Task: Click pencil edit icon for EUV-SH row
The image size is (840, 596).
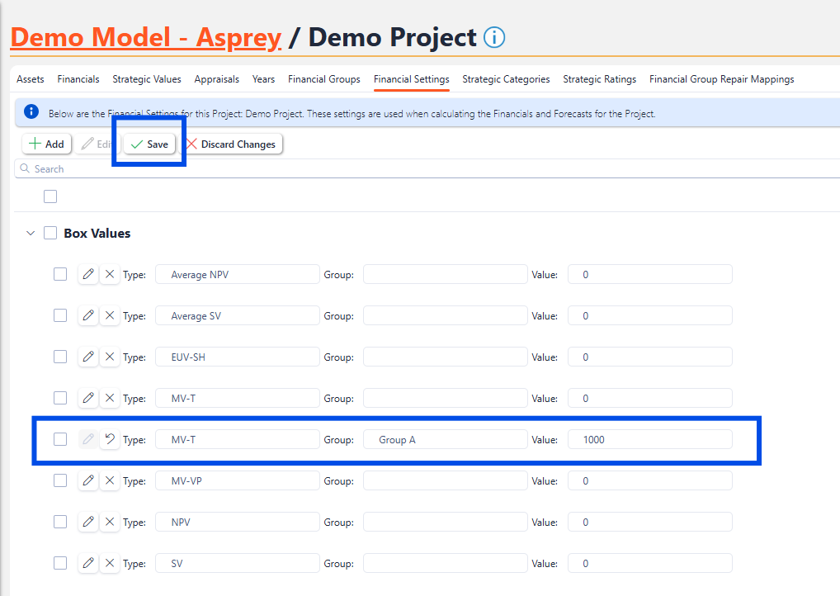Action: 88,357
